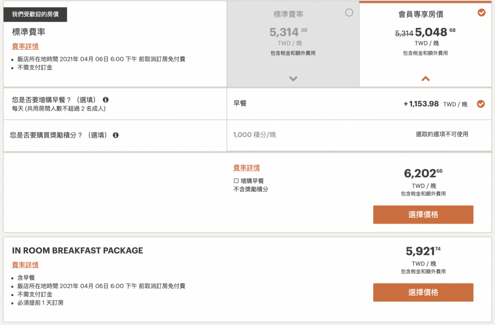495x325 pixels.
Task: Switch to the 會員專享房價 price tab
Action: pos(425,44)
